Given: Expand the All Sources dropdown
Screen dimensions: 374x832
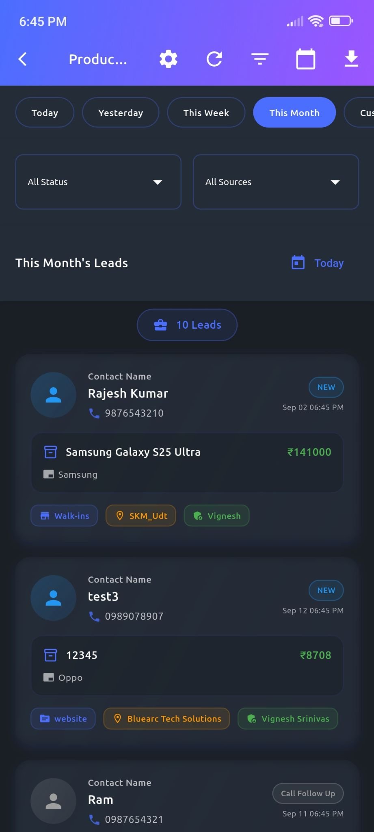Looking at the screenshot, I should coord(276,182).
